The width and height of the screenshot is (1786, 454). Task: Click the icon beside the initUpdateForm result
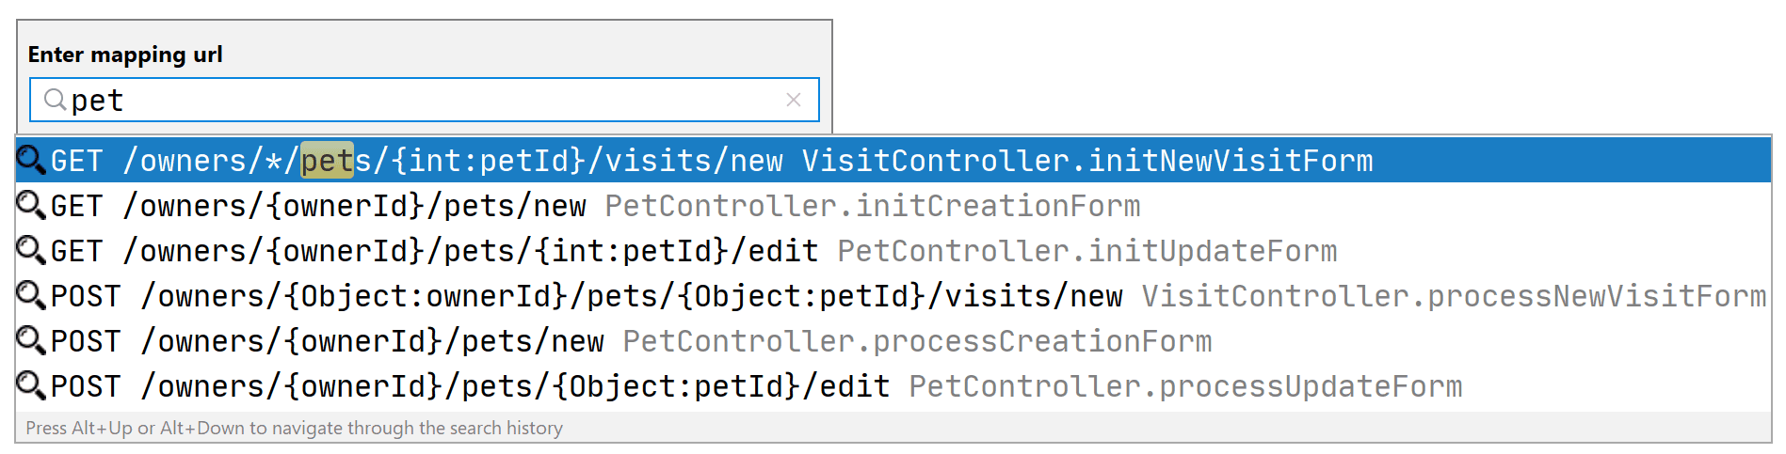[31, 250]
